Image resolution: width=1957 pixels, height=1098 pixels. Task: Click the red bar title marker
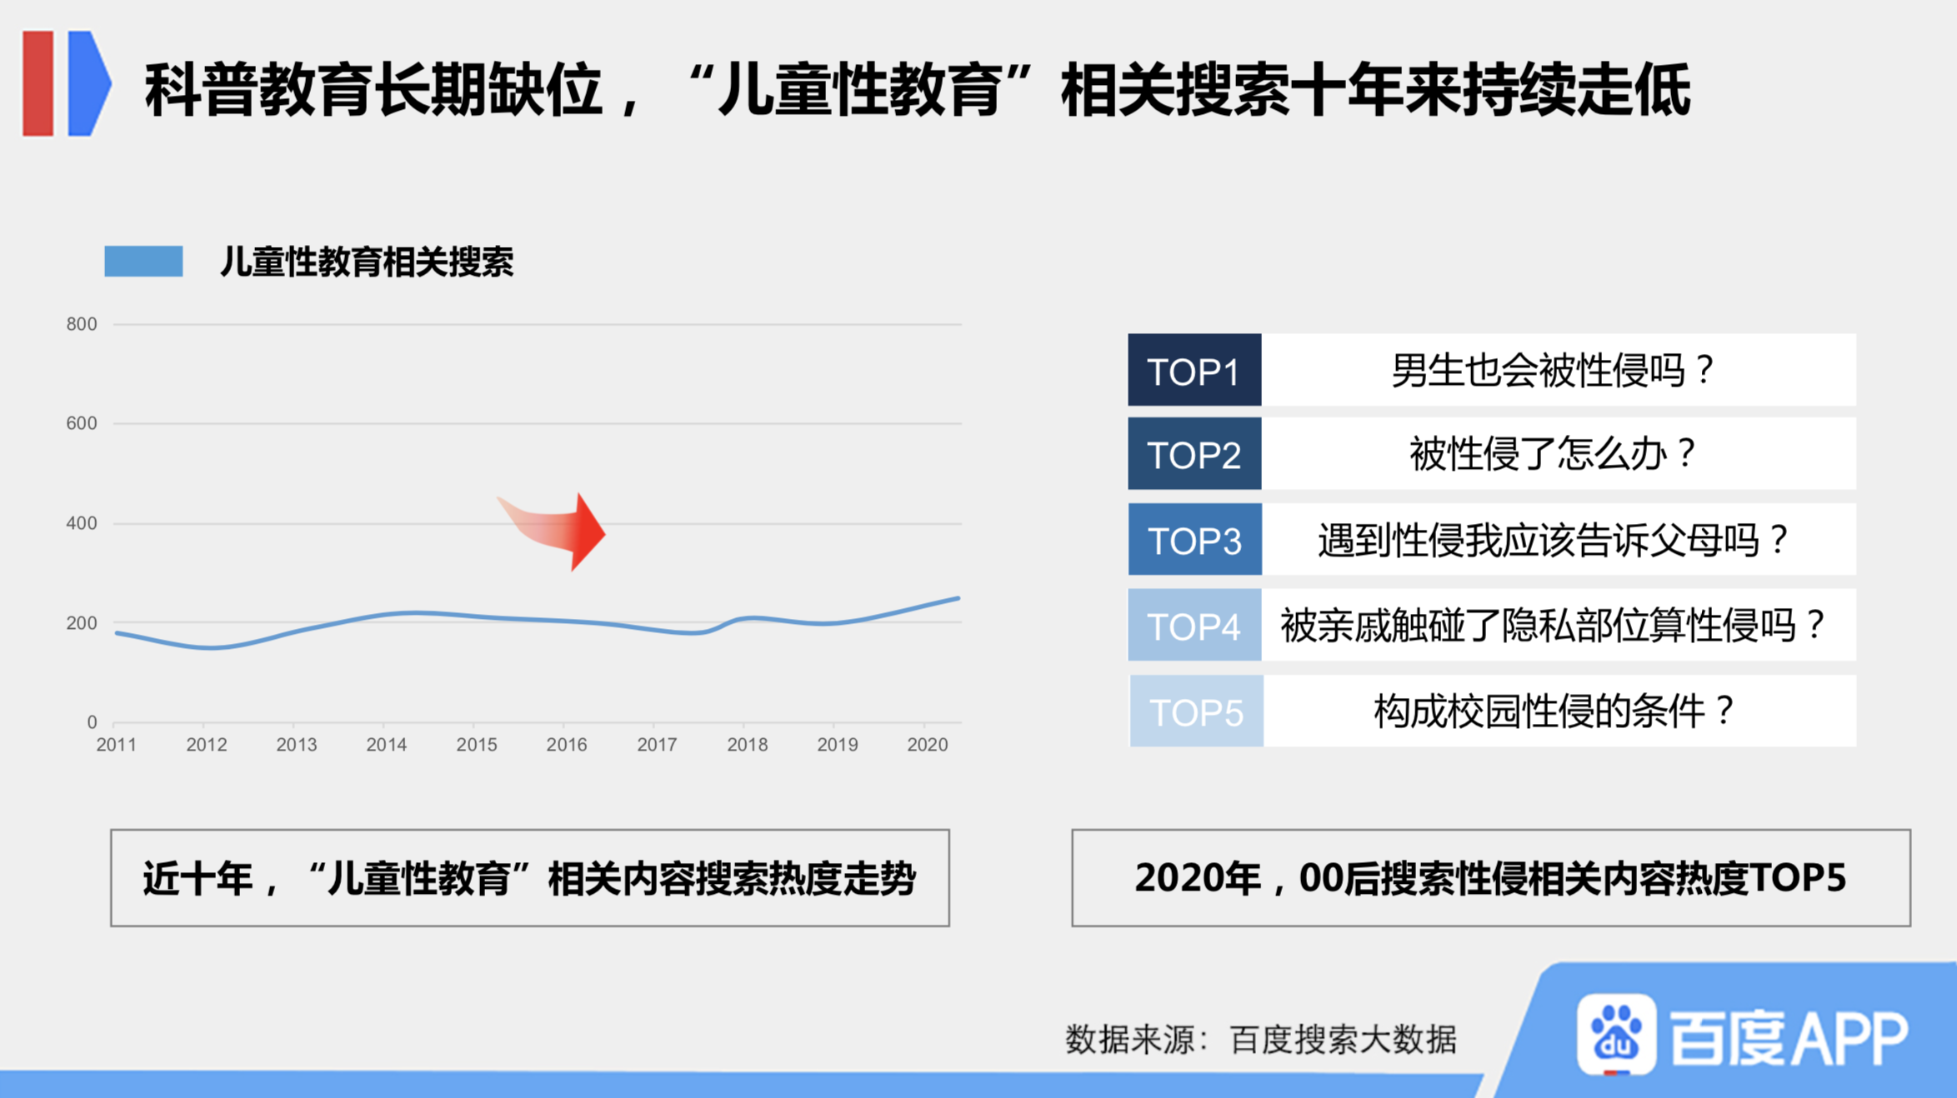click(x=38, y=83)
